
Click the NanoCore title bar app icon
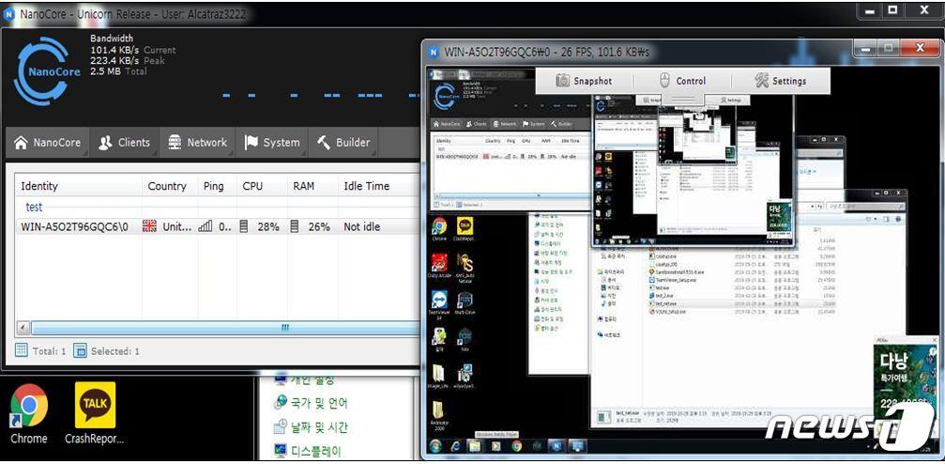[x=9, y=14]
